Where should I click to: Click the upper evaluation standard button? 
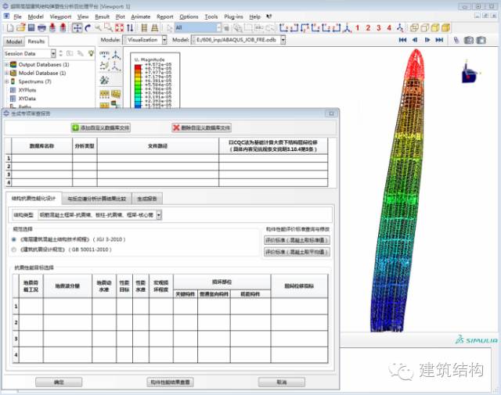click(297, 240)
